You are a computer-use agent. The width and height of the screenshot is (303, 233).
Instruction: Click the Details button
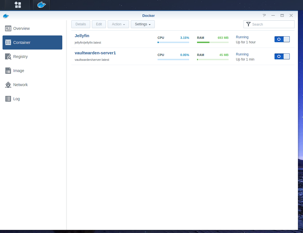[x=81, y=24]
